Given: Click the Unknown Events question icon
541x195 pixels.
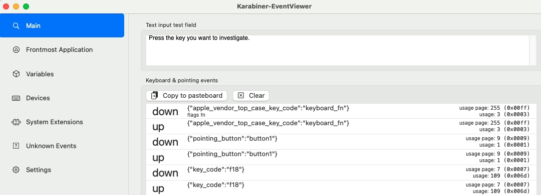Looking at the screenshot, I should (16, 146).
